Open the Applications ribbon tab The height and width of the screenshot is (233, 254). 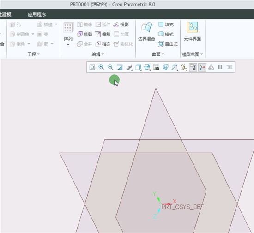click(37, 15)
